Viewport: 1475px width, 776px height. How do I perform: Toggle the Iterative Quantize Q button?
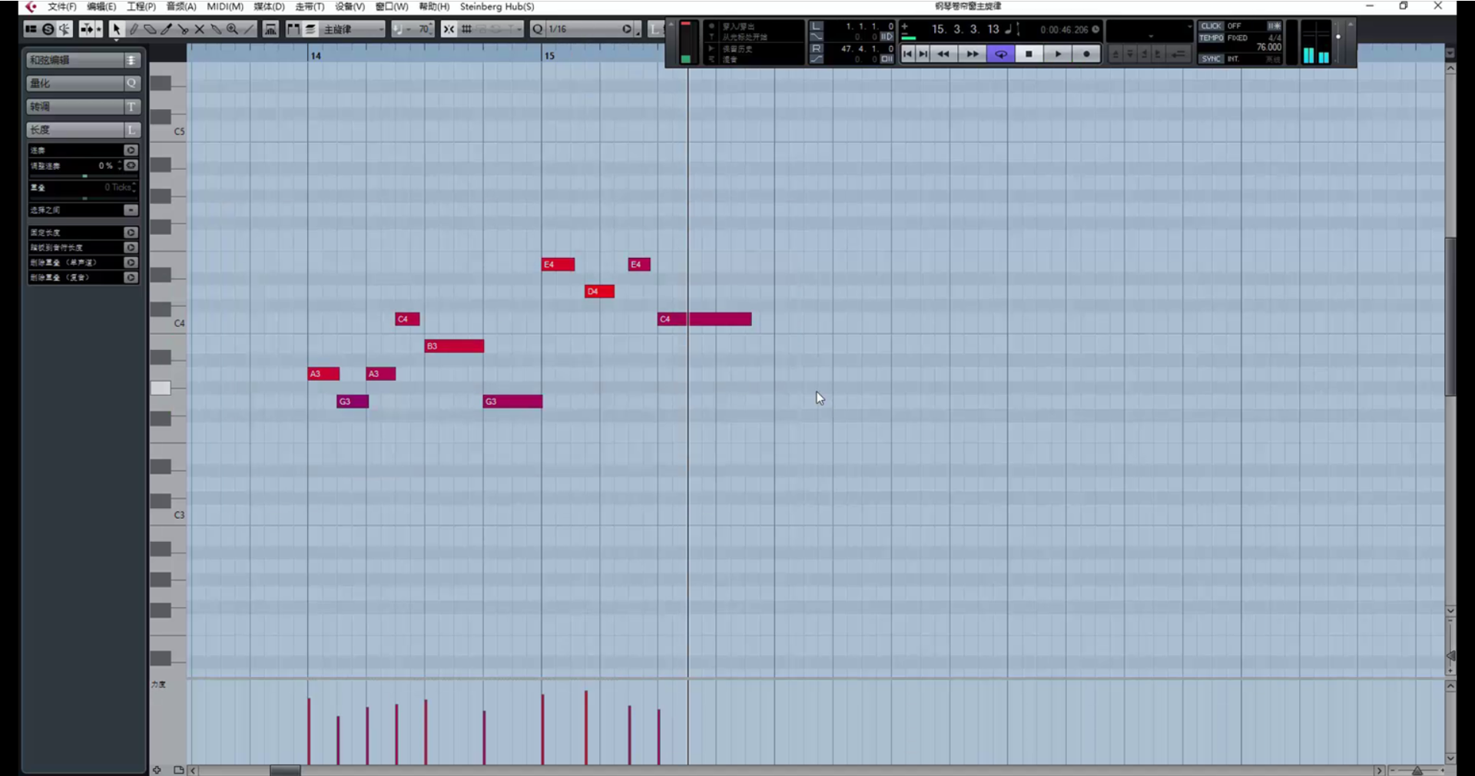pos(538,29)
